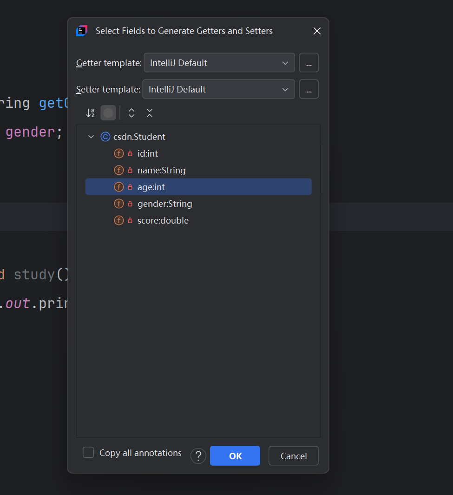Viewport: 453px width, 495px height.
Task: Click field icon beside score:double
Action: [118, 220]
